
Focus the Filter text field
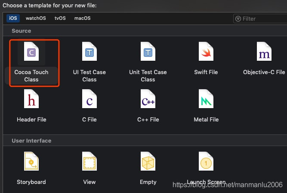(260, 19)
